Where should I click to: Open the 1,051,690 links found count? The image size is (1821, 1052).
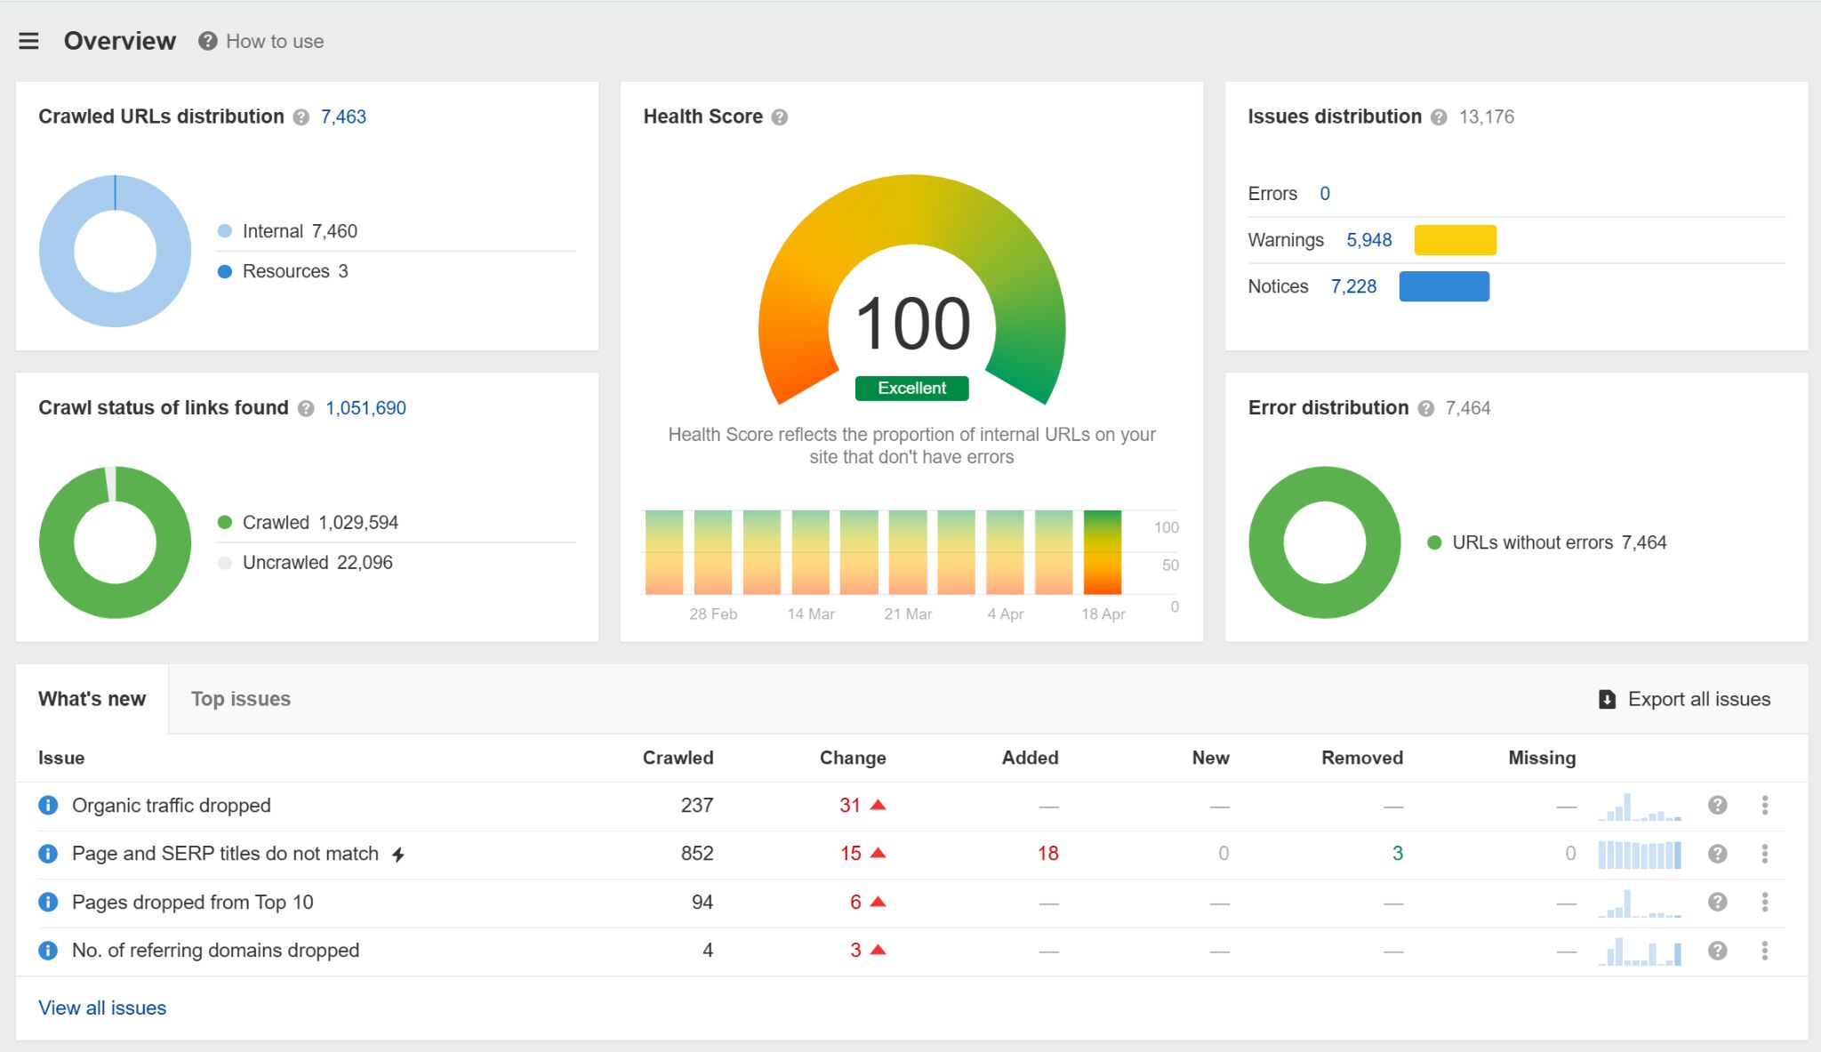[x=365, y=407]
